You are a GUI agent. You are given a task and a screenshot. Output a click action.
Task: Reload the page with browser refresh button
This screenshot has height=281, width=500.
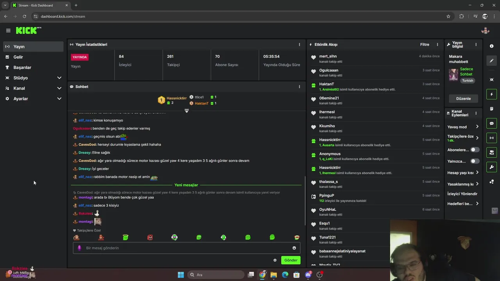24,16
